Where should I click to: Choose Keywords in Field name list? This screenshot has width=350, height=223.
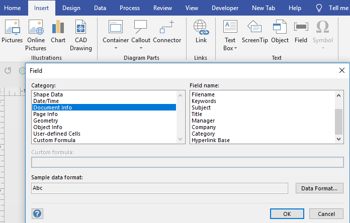pos(204,101)
